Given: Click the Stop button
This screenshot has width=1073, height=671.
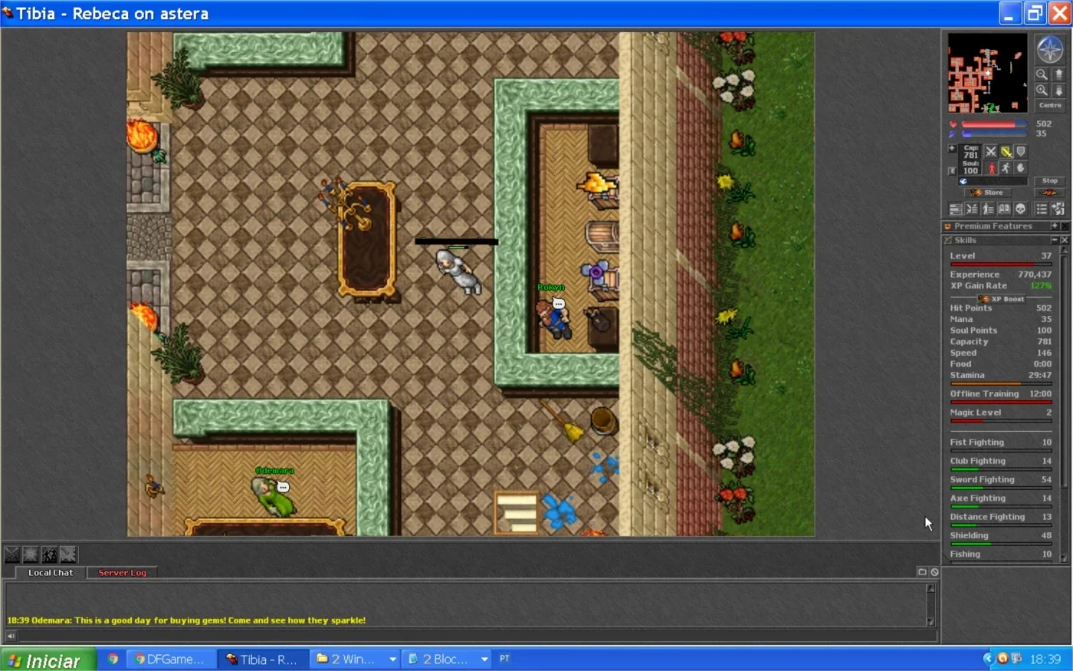Looking at the screenshot, I should 1050,181.
